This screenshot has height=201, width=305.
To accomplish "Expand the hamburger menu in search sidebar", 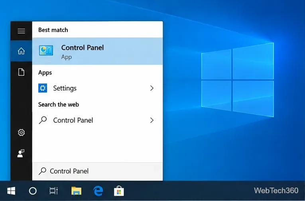I will pos(21,31).
